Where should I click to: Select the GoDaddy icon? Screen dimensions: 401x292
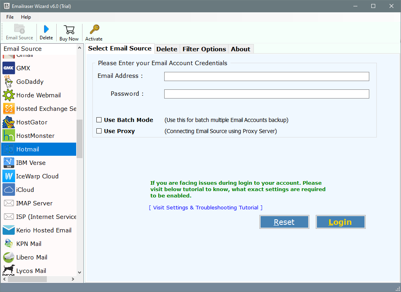[9, 81]
